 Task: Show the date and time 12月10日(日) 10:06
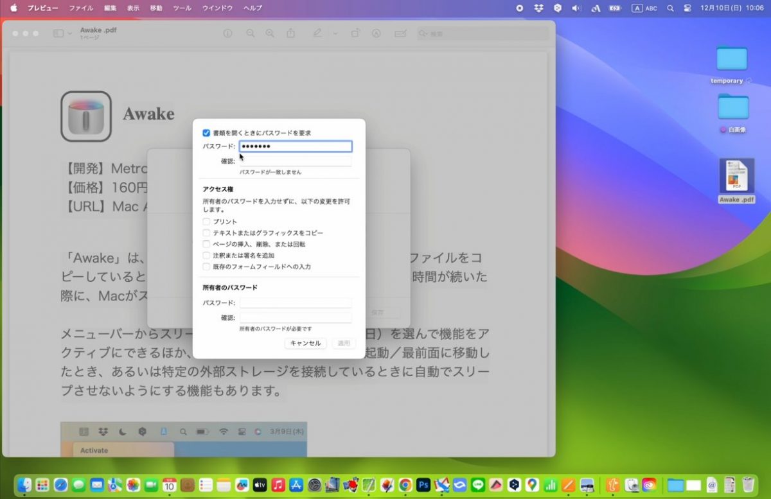coord(732,8)
